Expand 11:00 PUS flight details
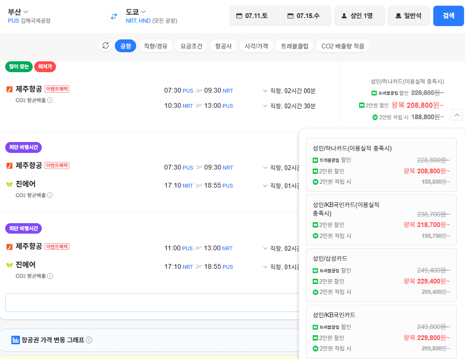Image resolution: width=465 pixels, height=359 pixels. coord(265,248)
